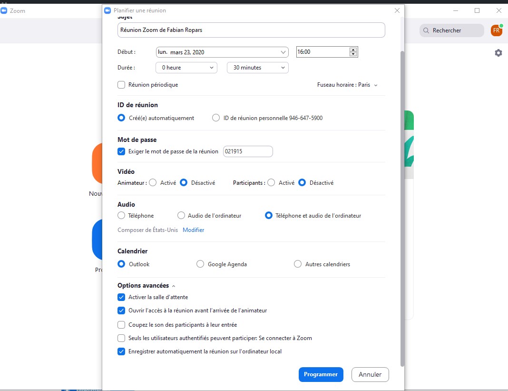Screen dimensions: 508x391
Task: Activate video for the Animateur
Action: pos(152,182)
